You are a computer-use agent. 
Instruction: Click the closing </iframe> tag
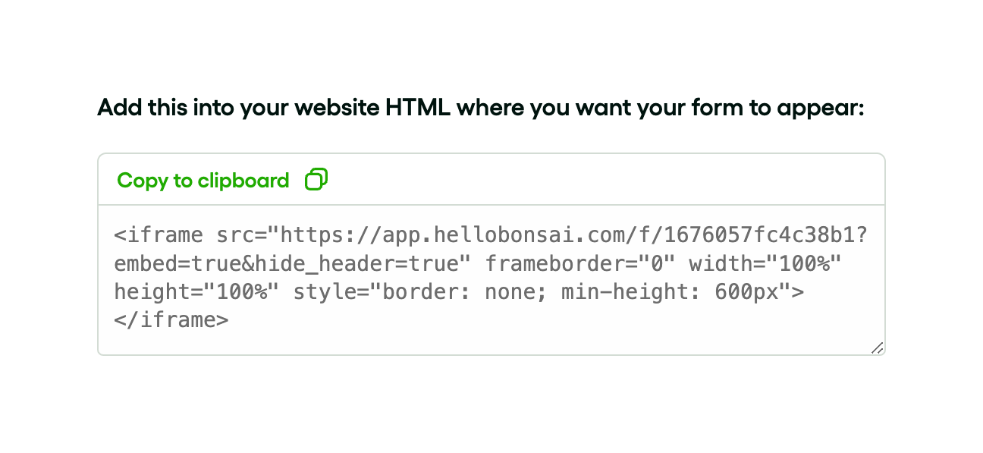coord(171,320)
